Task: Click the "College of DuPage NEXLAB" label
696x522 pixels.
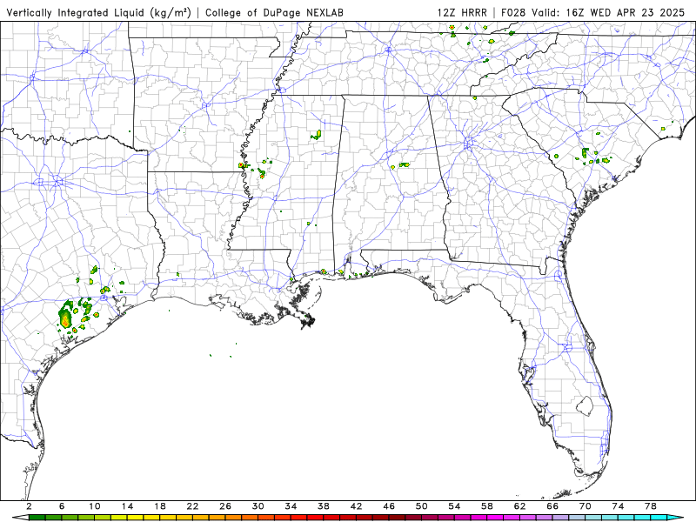Action: coord(274,13)
